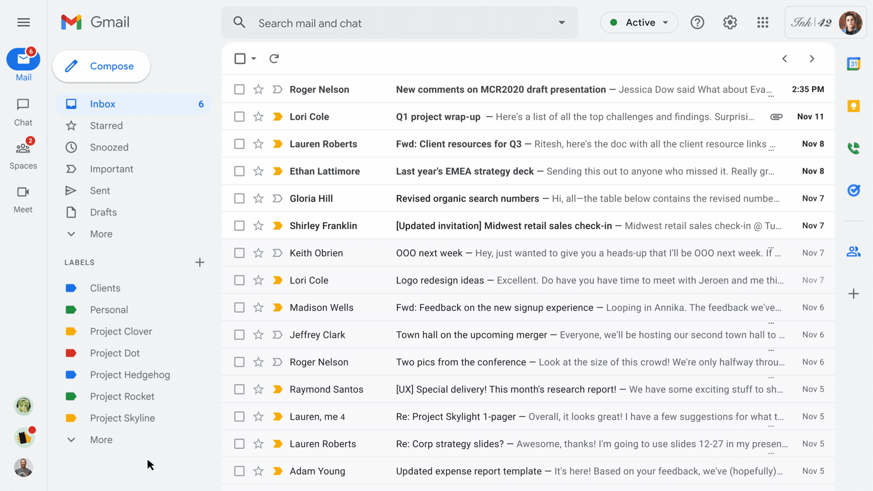The image size is (873, 491).
Task: Check the Roger Nelson MCR2020 email checkbox
Action: (x=239, y=90)
